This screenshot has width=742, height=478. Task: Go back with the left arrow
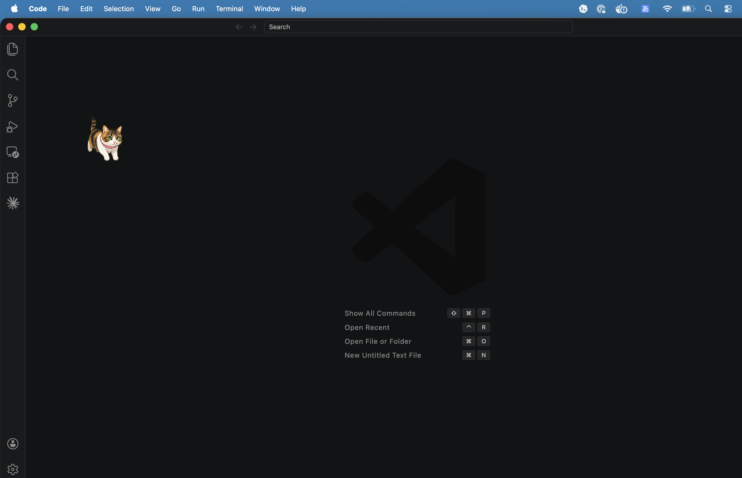click(x=239, y=27)
